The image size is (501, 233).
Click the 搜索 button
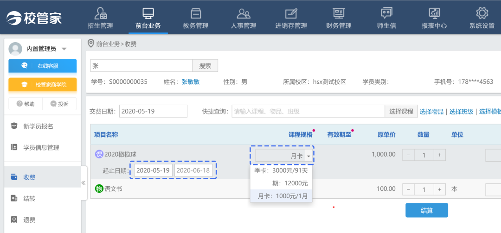click(205, 66)
